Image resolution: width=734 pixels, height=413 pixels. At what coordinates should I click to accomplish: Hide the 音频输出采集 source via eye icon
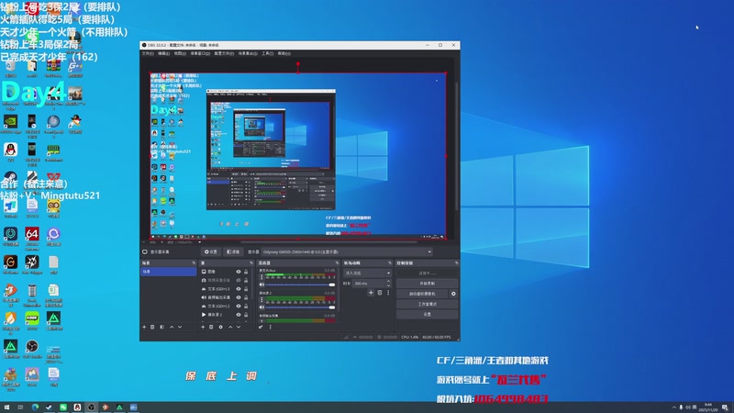(x=239, y=297)
